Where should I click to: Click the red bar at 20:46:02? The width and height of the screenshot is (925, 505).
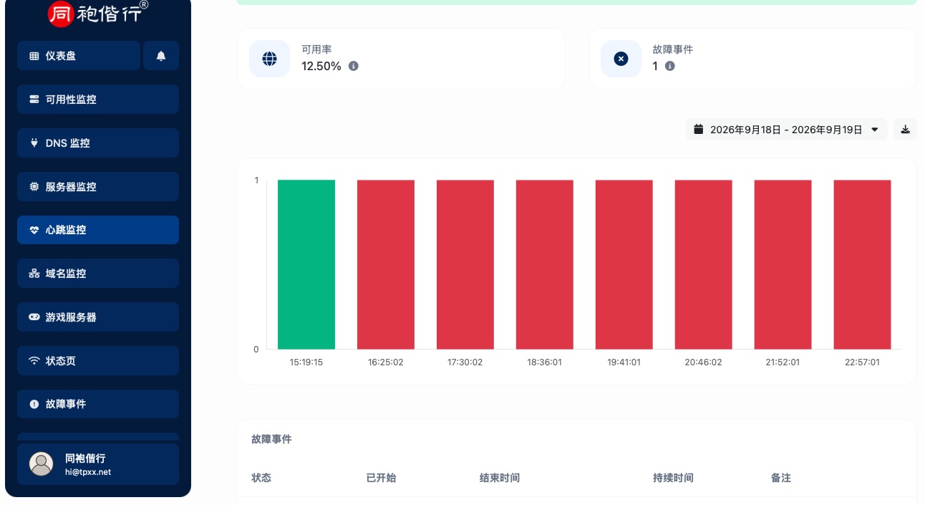704,264
